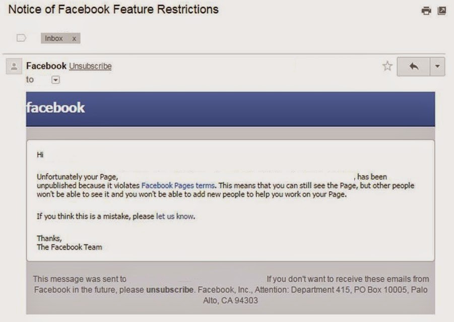The image size is (454, 322).
Task: Open the More dropdown next to reply
Action: click(437, 66)
